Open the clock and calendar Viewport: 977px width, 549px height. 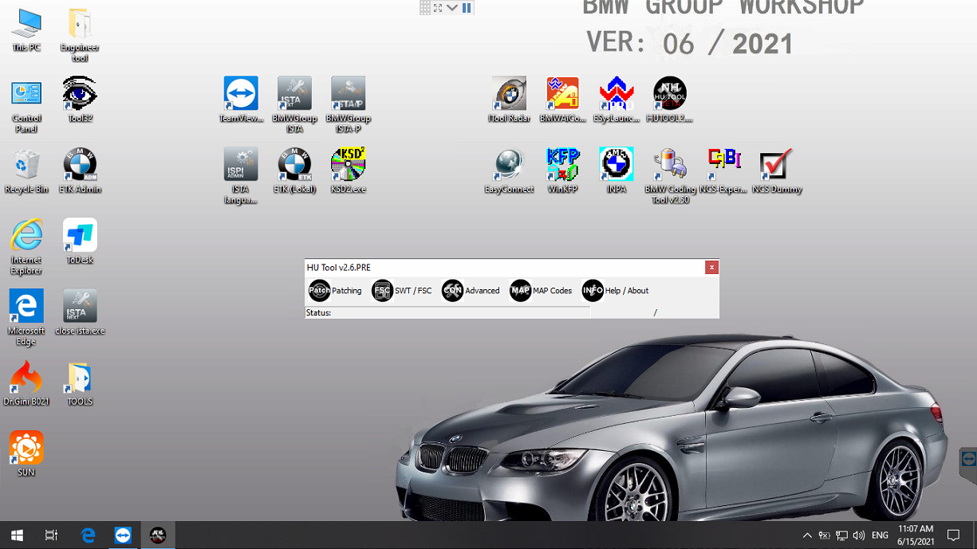click(916, 535)
